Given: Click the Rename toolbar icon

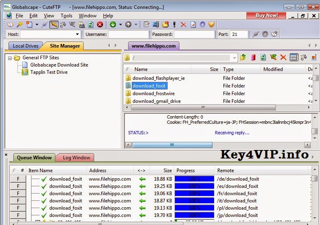Looking at the screenshot, I should coord(156,25).
